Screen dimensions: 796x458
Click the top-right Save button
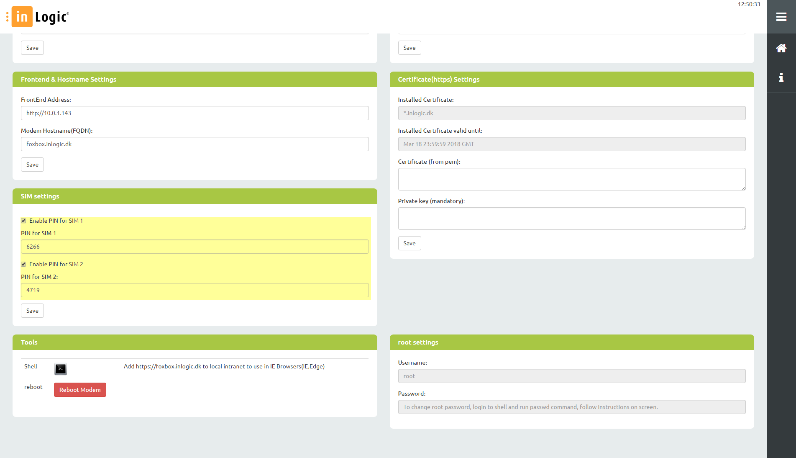coord(409,48)
